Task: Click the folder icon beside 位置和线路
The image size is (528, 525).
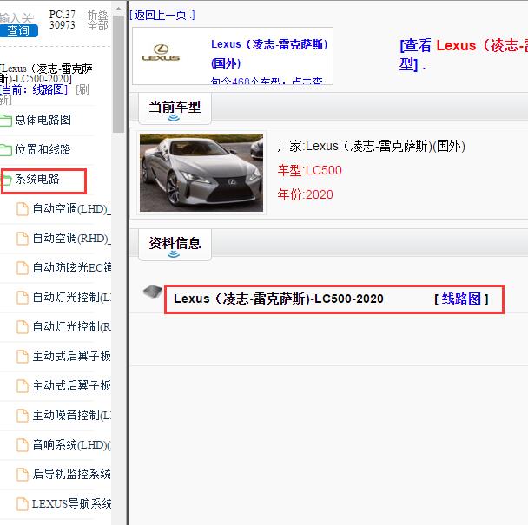Action: point(6,150)
